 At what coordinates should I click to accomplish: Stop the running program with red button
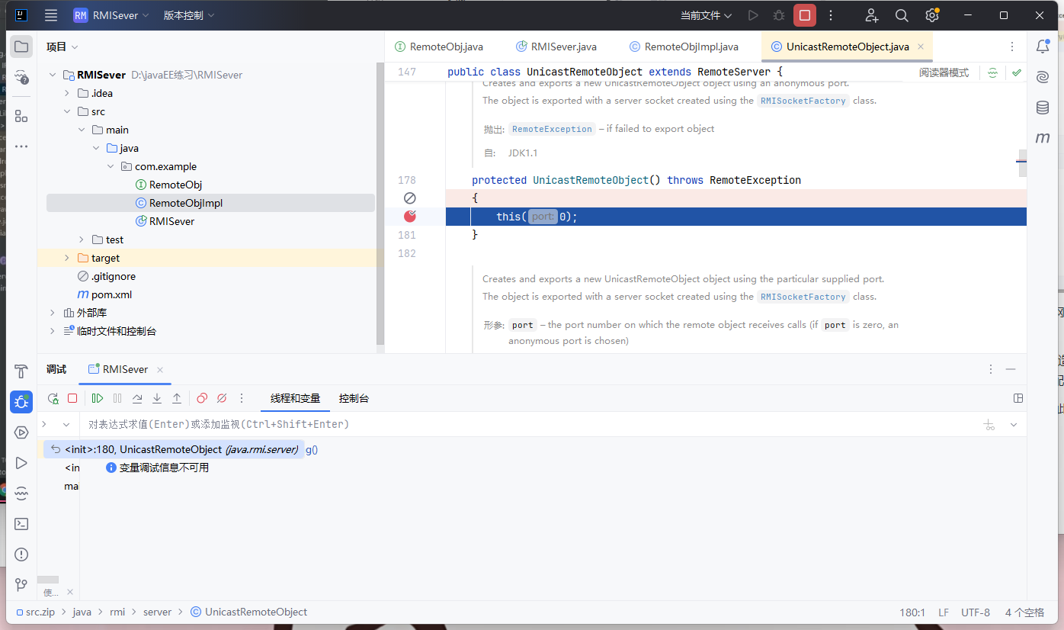(x=804, y=15)
